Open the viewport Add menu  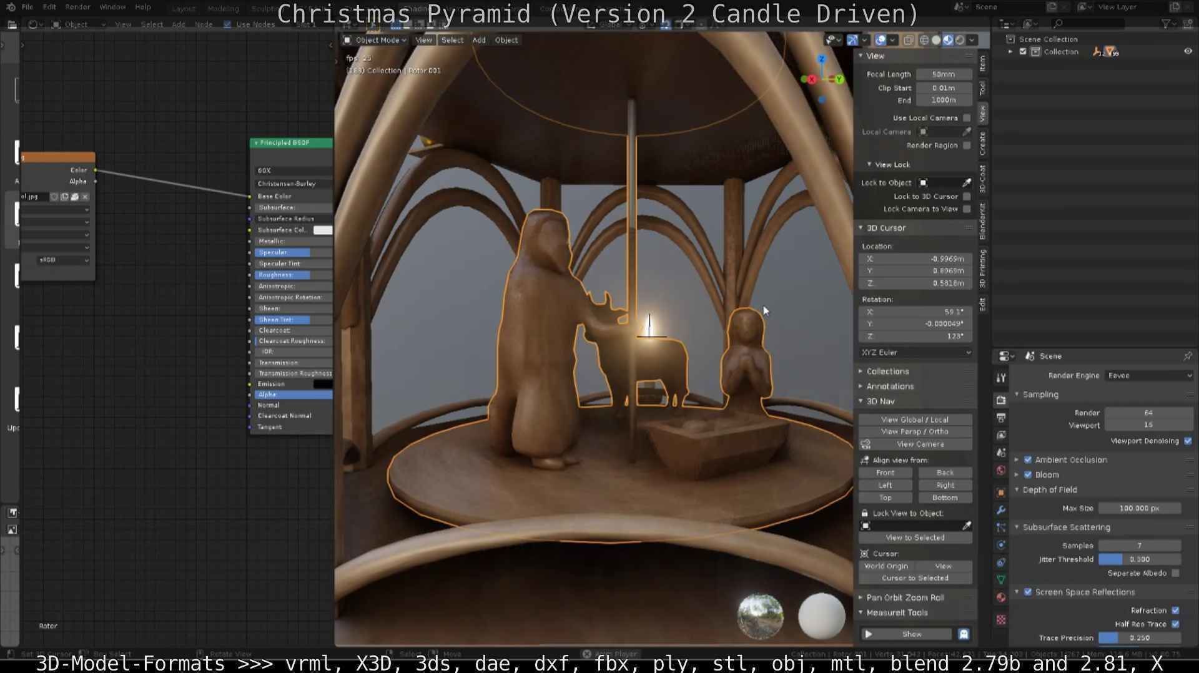coord(479,40)
